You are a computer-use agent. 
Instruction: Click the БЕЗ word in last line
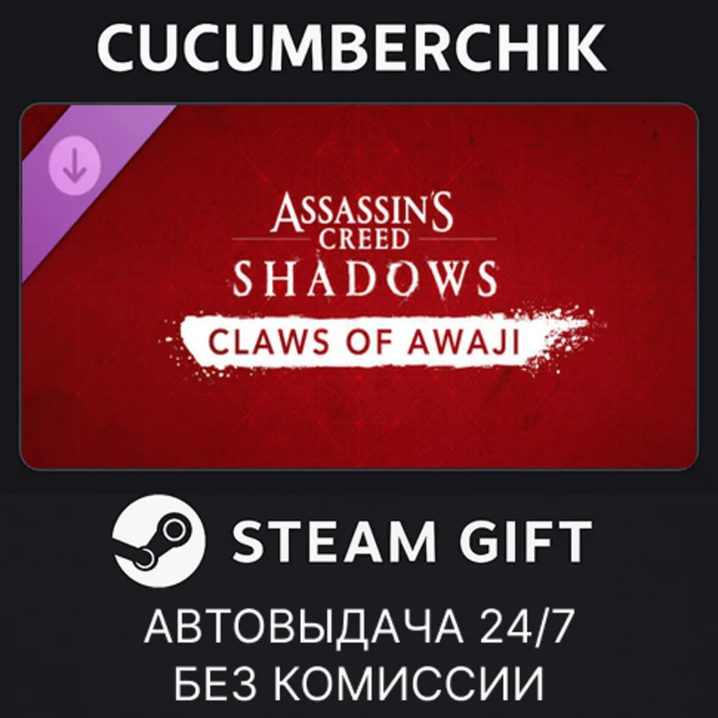215,683
